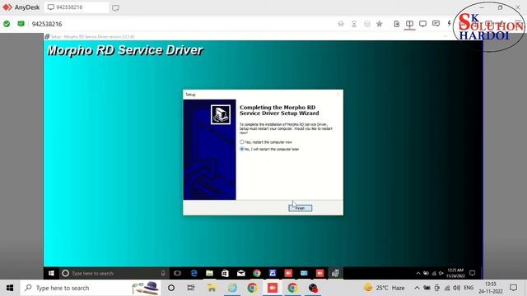
Task: Open the AnyDesk actions lightning icon
Action: (x=449, y=24)
